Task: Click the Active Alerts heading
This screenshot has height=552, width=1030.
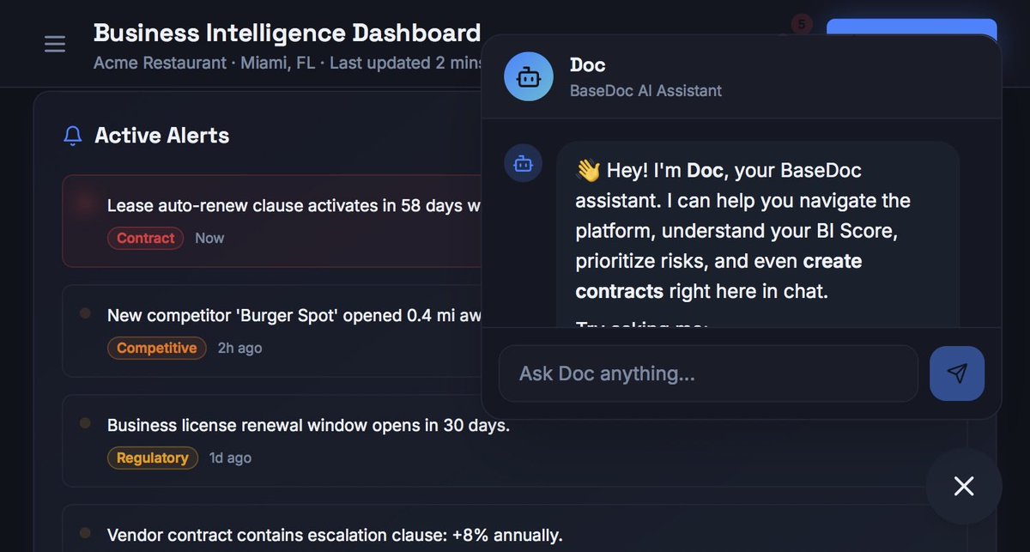Action: pos(162,136)
